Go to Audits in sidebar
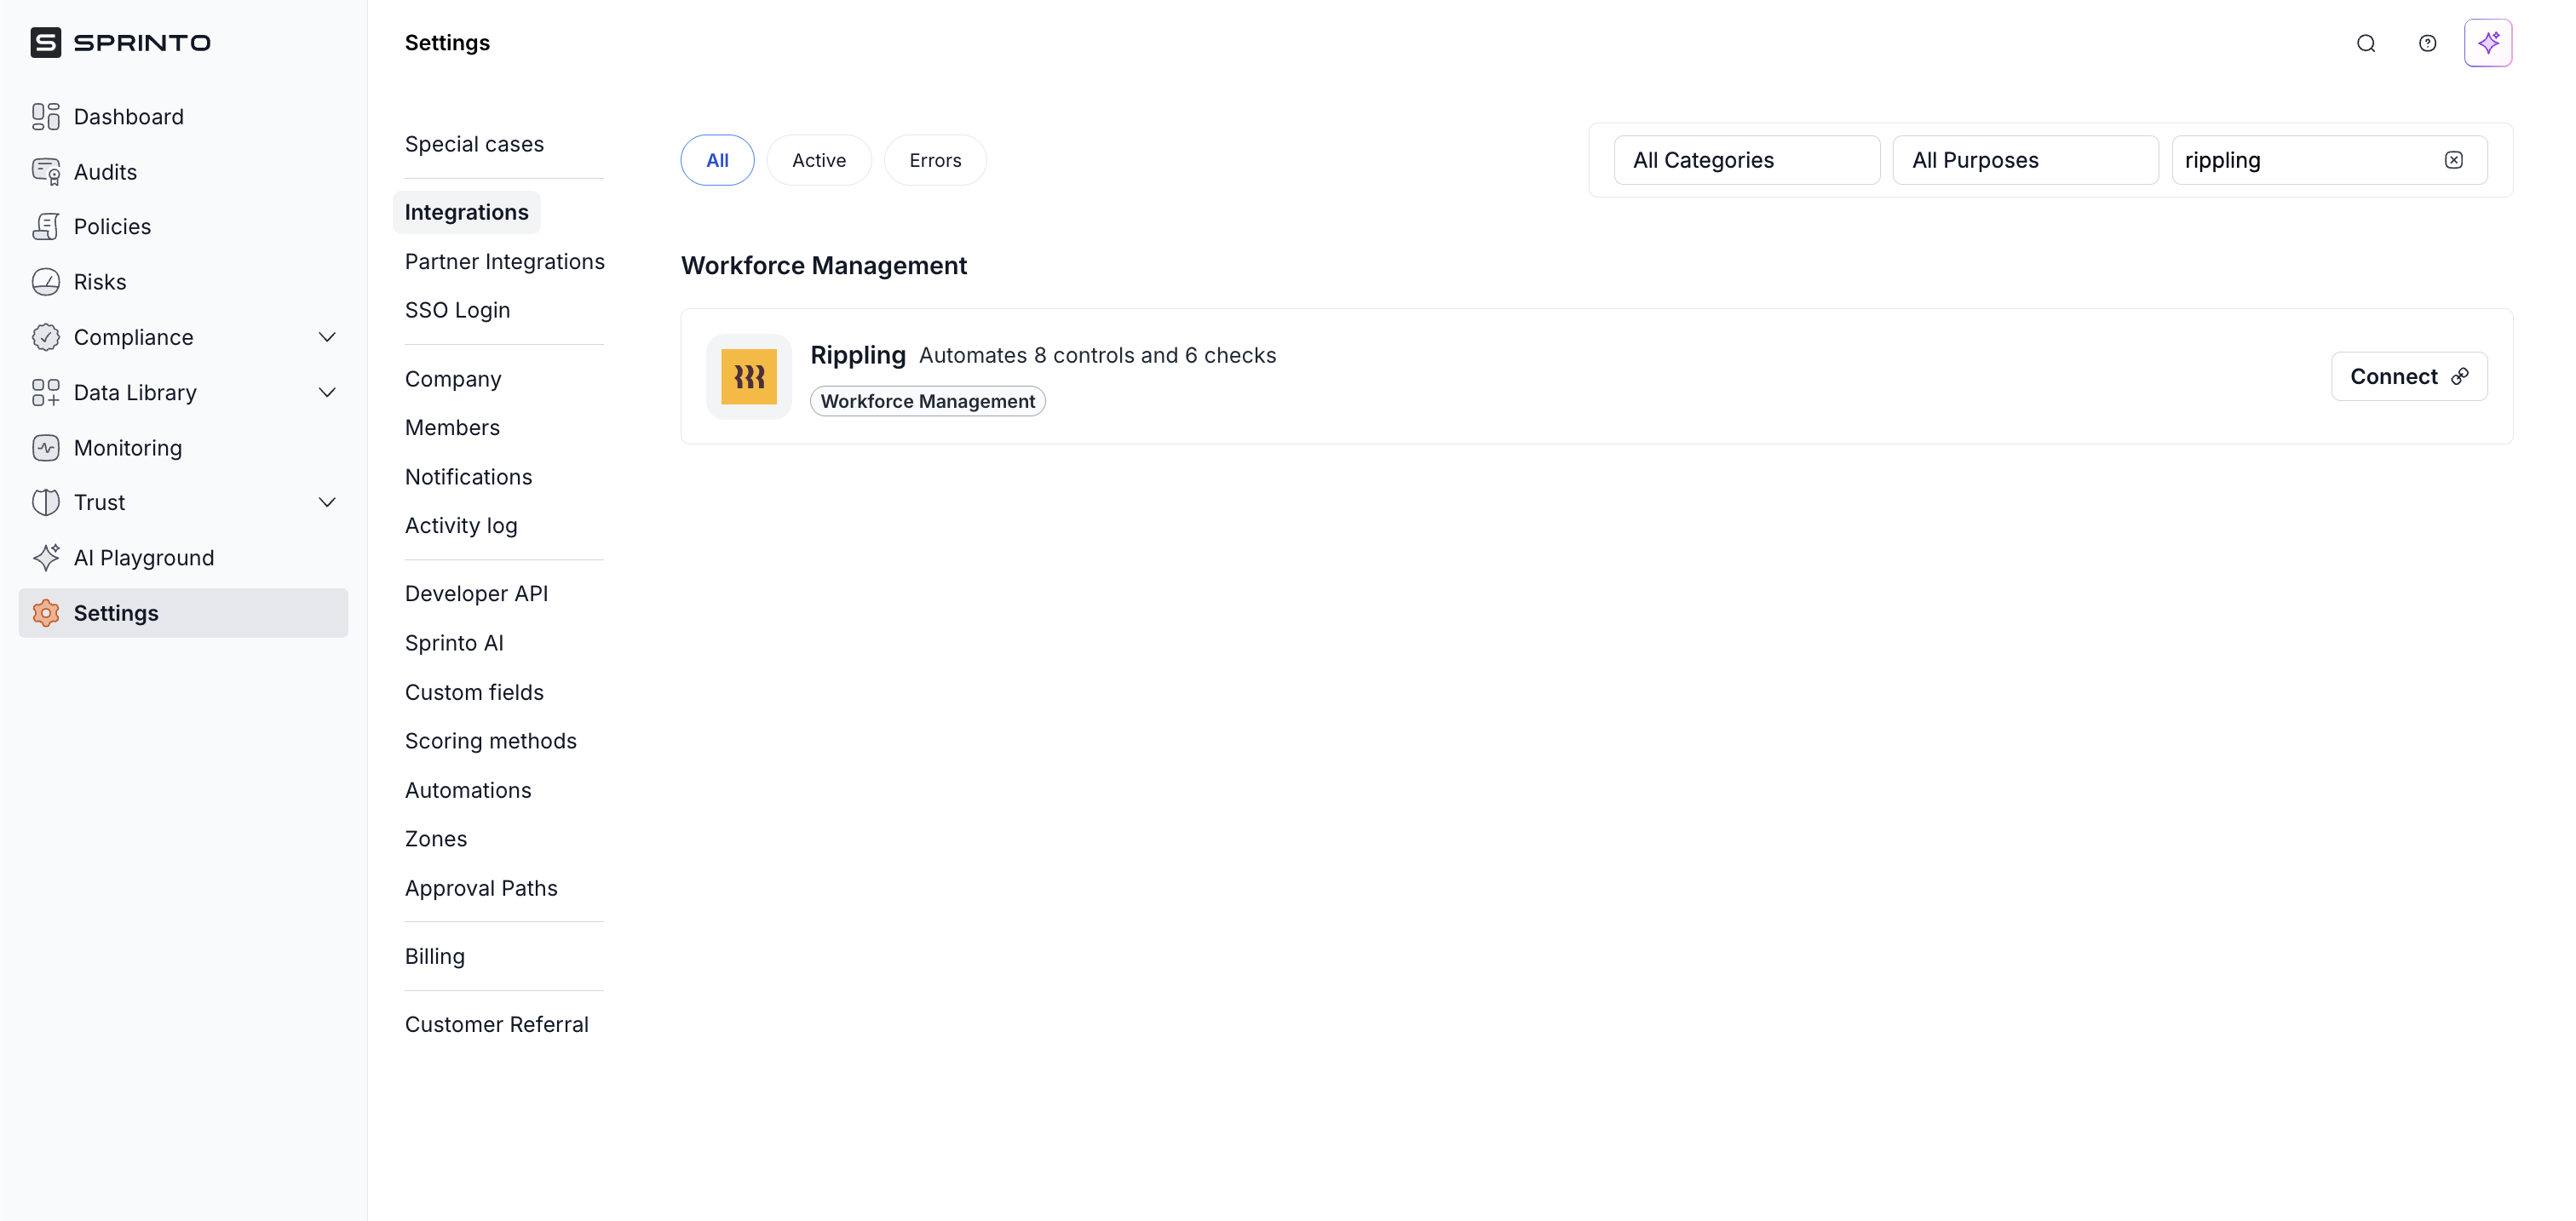Viewport: 2576px width, 1221px height. coord(105,172)
